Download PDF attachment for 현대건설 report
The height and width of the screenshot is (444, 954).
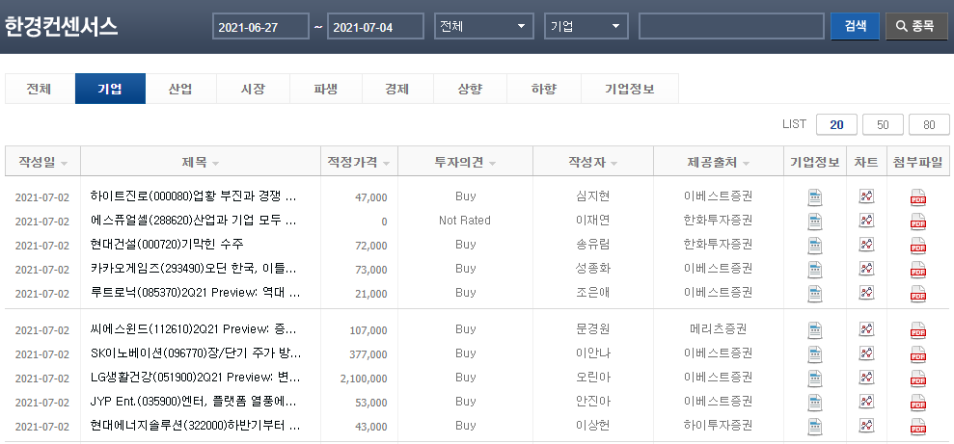[918, 246]
